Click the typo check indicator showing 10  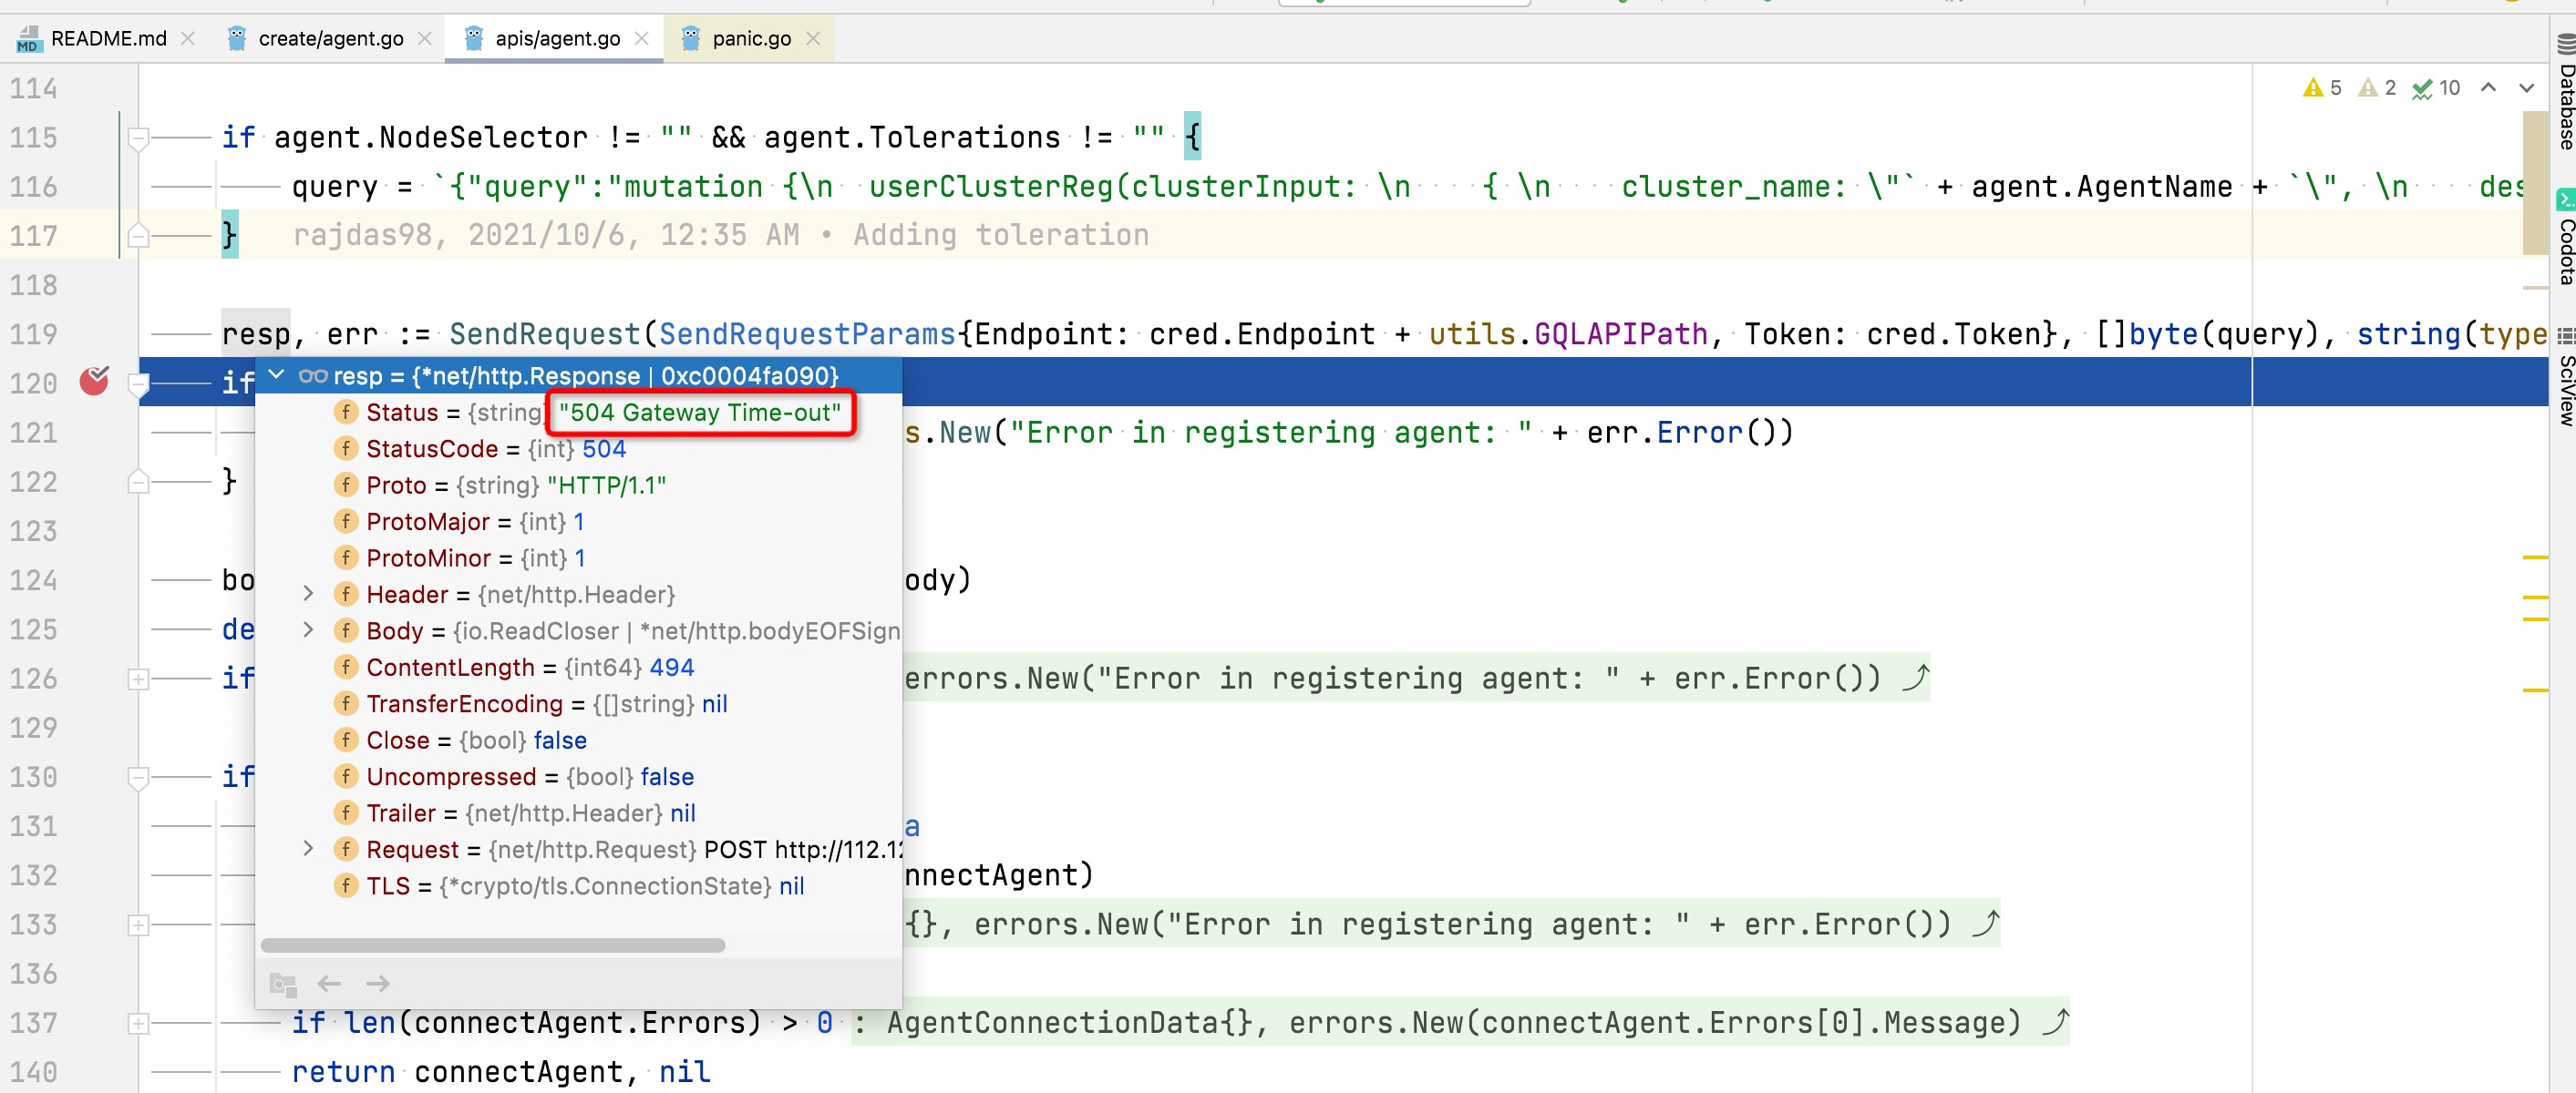click(x=2435, y=88)
